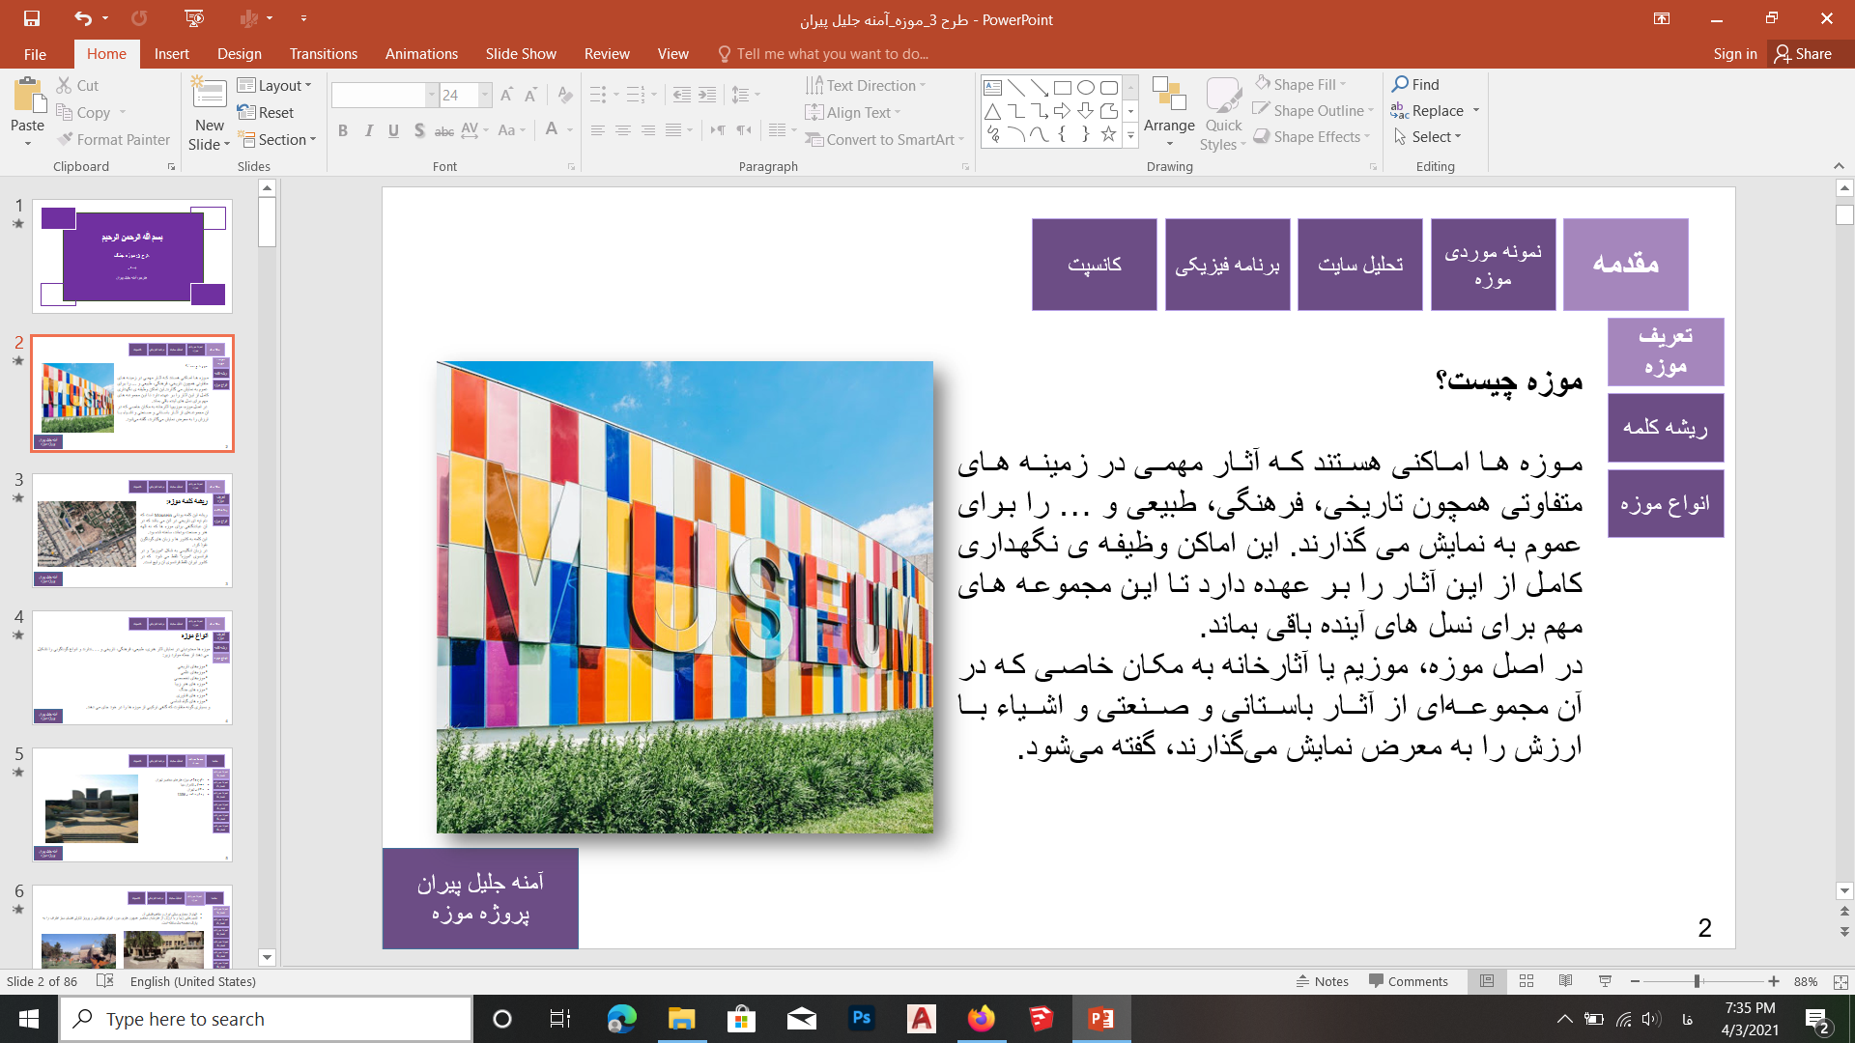The width and height of the screenshot is (1855, 1043).
Task: Click the Sign in link
Action: click(1734, 54)
